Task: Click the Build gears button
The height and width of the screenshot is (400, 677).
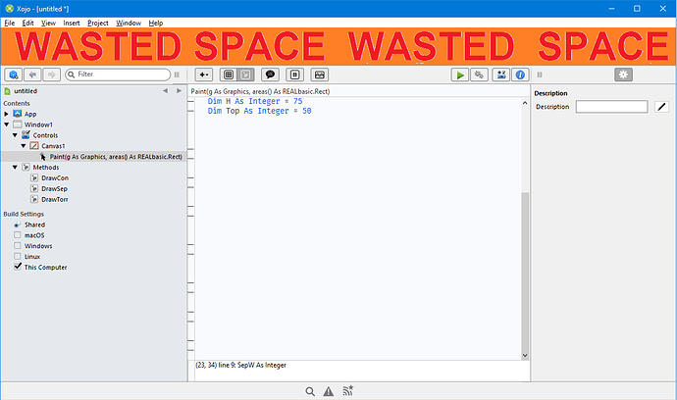Action: [x=479, y=75]
